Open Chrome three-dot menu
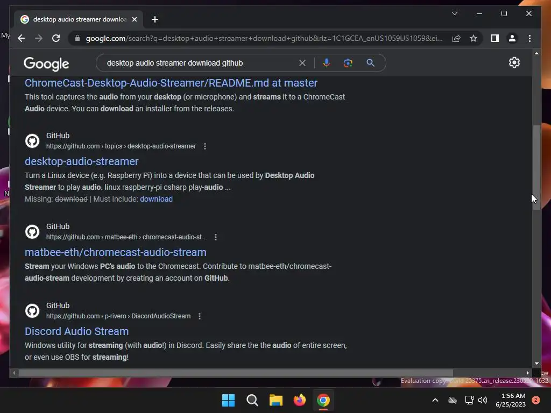 pyautogui.click(x=529, y=38)
